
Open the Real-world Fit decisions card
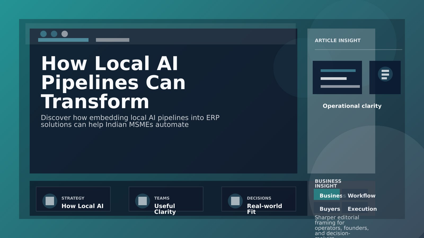259,199
